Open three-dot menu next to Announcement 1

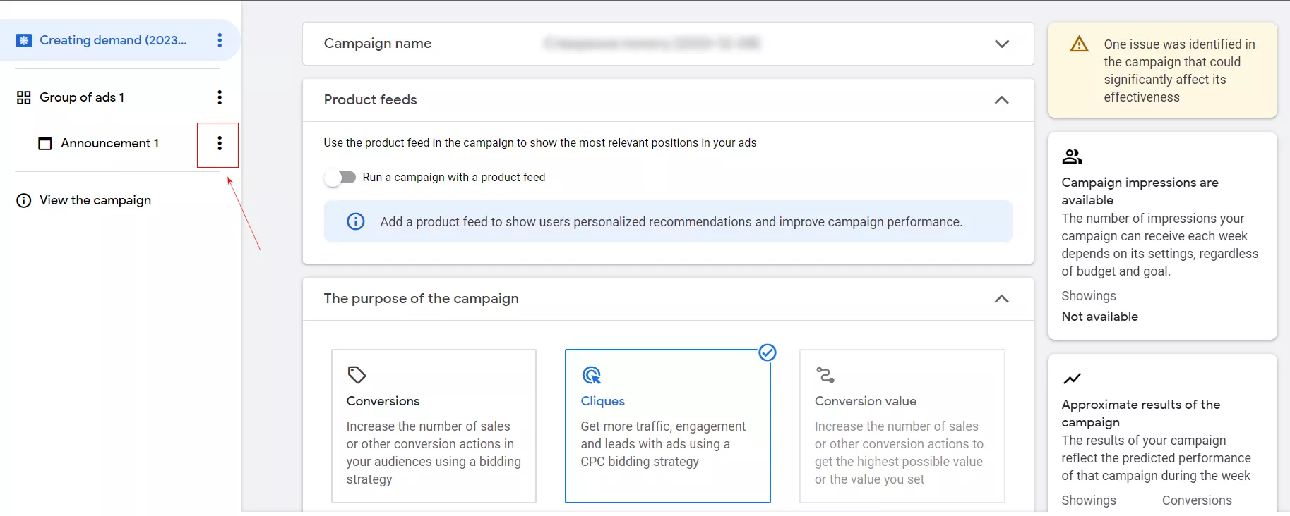[x=220, y=143]
